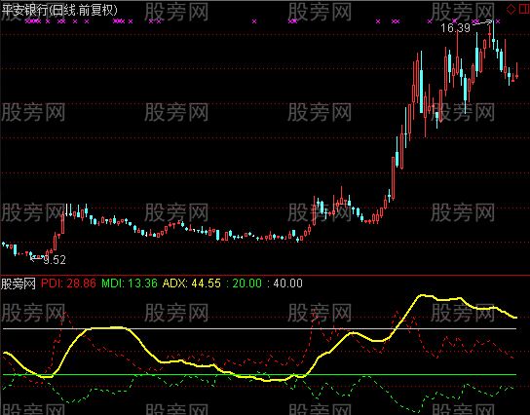Select the MDI: 13.36 indicator value

[x=130, y=283]
